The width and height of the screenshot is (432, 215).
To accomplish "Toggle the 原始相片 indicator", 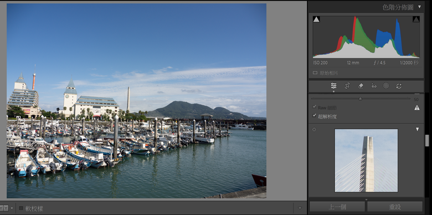I will click(x=315, y=73).
